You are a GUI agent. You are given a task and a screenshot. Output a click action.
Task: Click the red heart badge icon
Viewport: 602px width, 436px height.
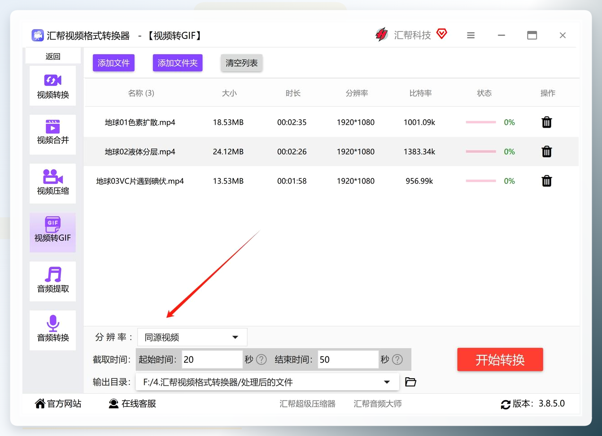pyautogui.click(x=442, y=34)
